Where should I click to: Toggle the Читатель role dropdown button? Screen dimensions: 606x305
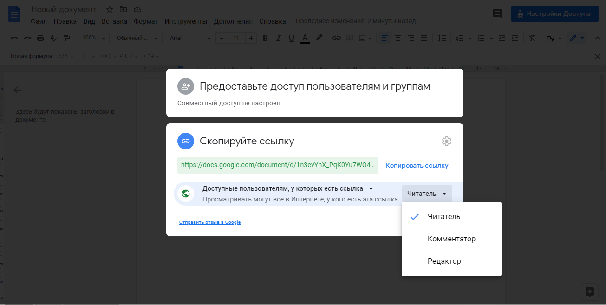click(x=426, y=194)
